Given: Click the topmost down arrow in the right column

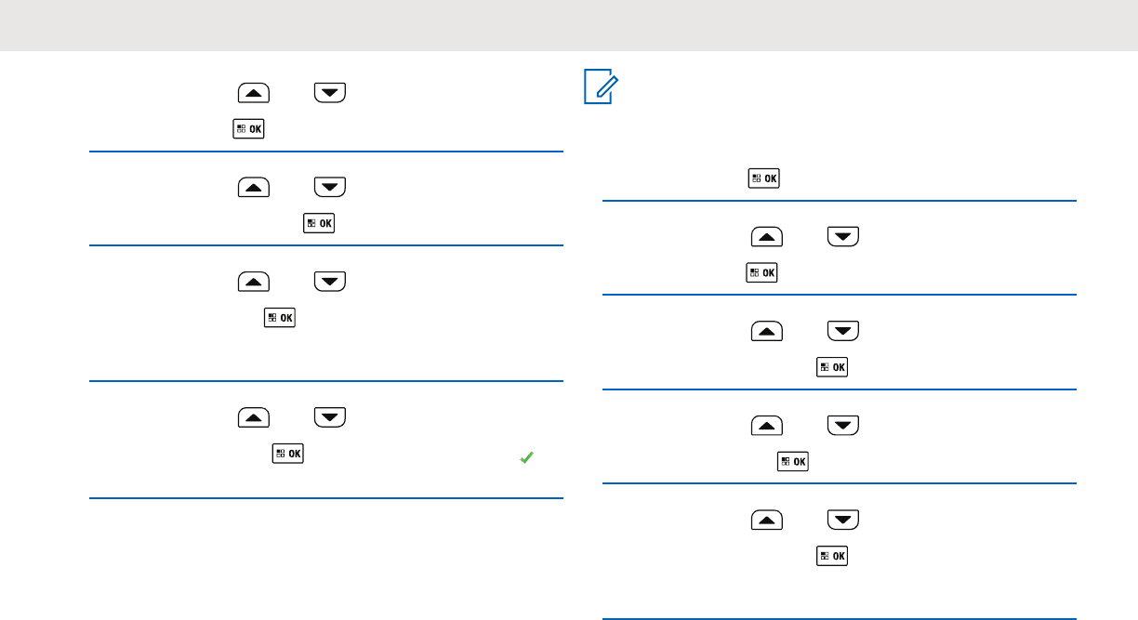Looking at the screenshot, I should (844, 238).
